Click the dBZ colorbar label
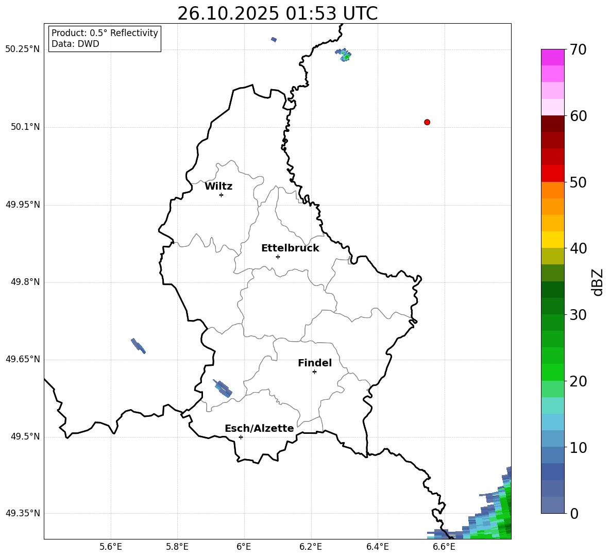The width and height of the screenshot is (610, 557). pyautogui.click(x=598, y=282)
